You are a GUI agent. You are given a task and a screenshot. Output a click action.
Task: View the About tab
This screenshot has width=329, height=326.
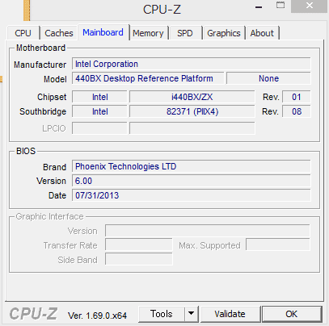[262, 33]
